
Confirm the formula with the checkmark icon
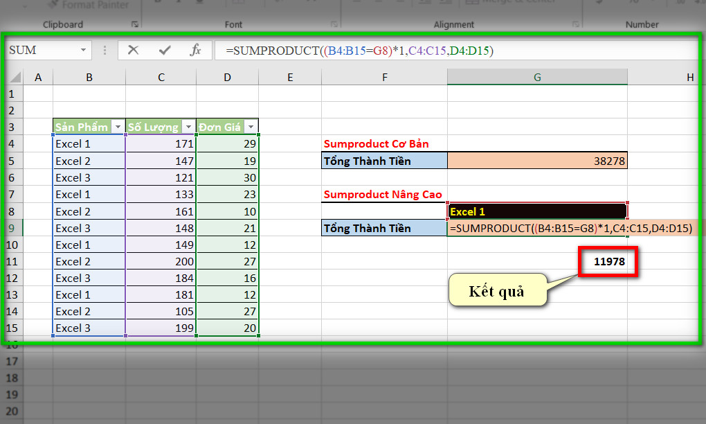[165, 50]
